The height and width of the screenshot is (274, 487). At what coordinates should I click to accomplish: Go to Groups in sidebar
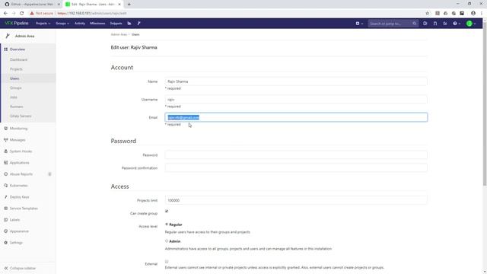(x=15, y=88)
